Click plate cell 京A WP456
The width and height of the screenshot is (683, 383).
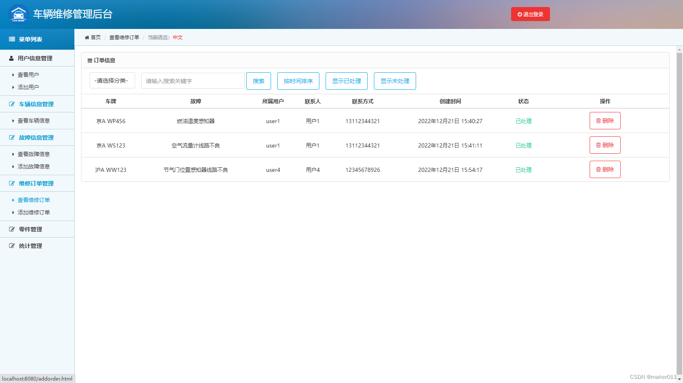[111, 121]
